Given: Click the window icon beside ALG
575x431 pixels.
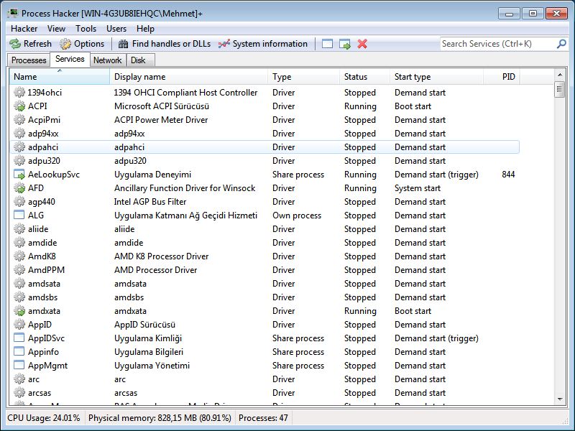Looking at the screenshot, I should 19,215.
